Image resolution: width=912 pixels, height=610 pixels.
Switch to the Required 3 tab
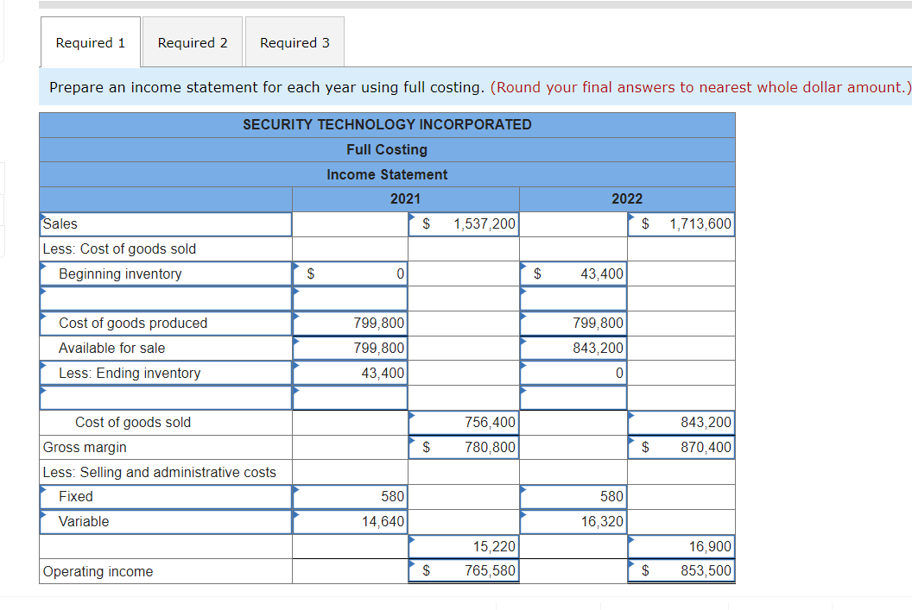click(x=294, y=42)
